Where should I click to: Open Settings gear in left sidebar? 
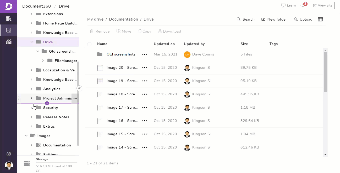(9, 154)
